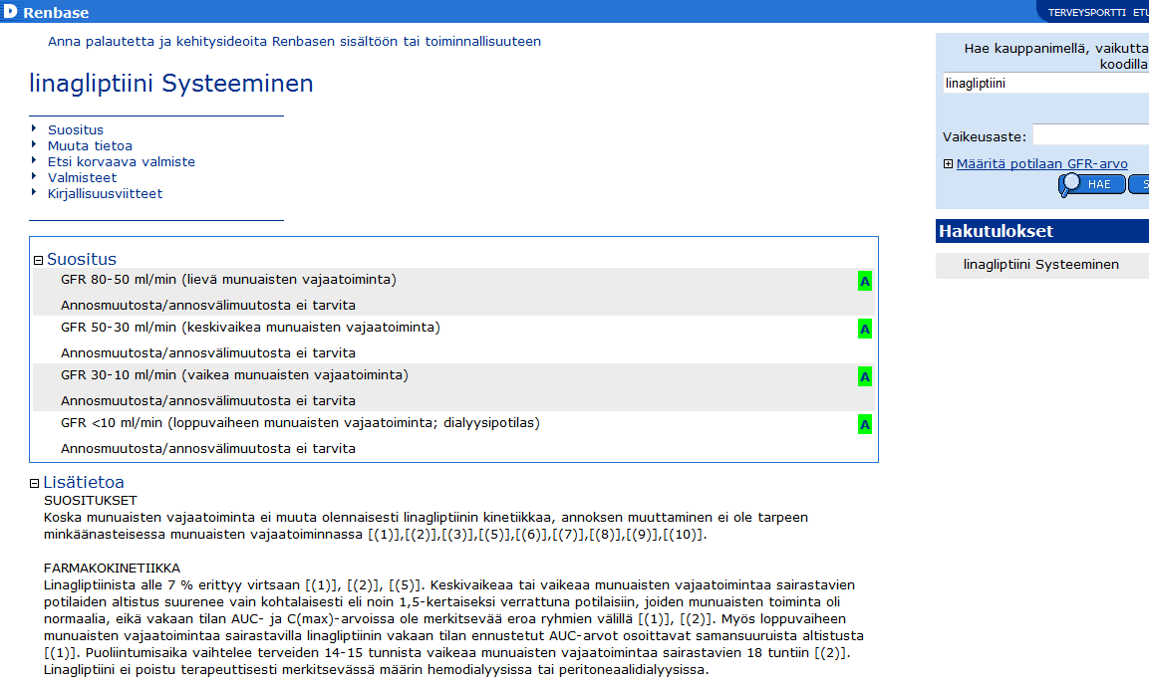Select the GFR 80-50 ml/min row text
The image size is (1149, 688).
click(x=228, y=280)
